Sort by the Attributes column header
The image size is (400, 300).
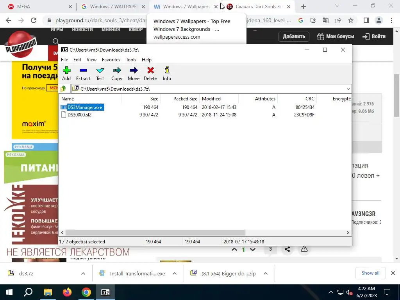pos(258,99)
